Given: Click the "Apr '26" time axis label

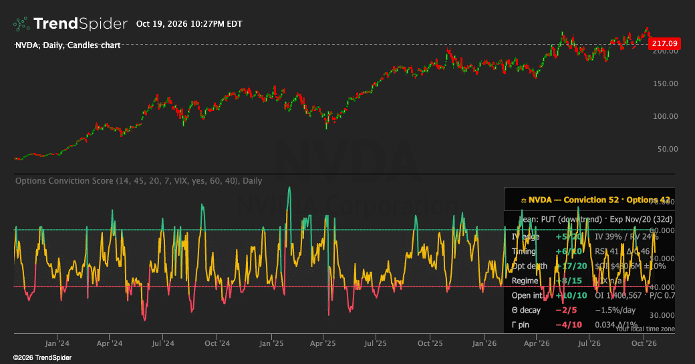Looking at the screenshot, I should pos(537,343).
